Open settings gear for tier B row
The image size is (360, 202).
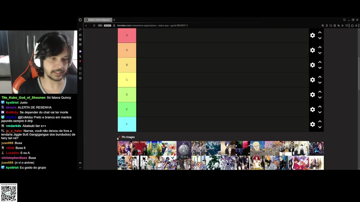point(312,65)
